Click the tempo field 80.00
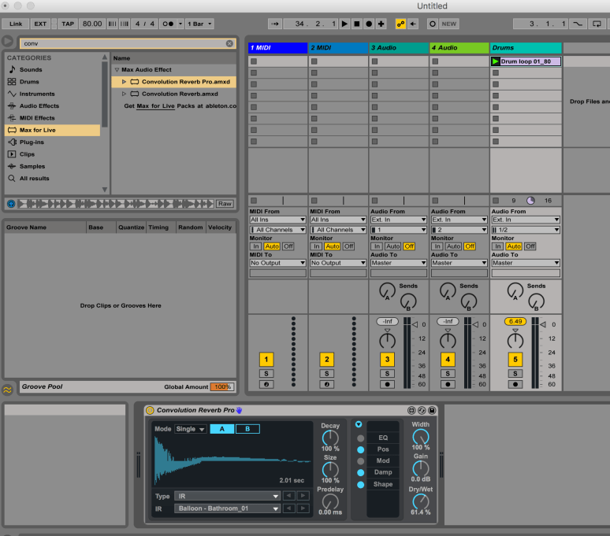The image size is (610, 536). [92, 24]
